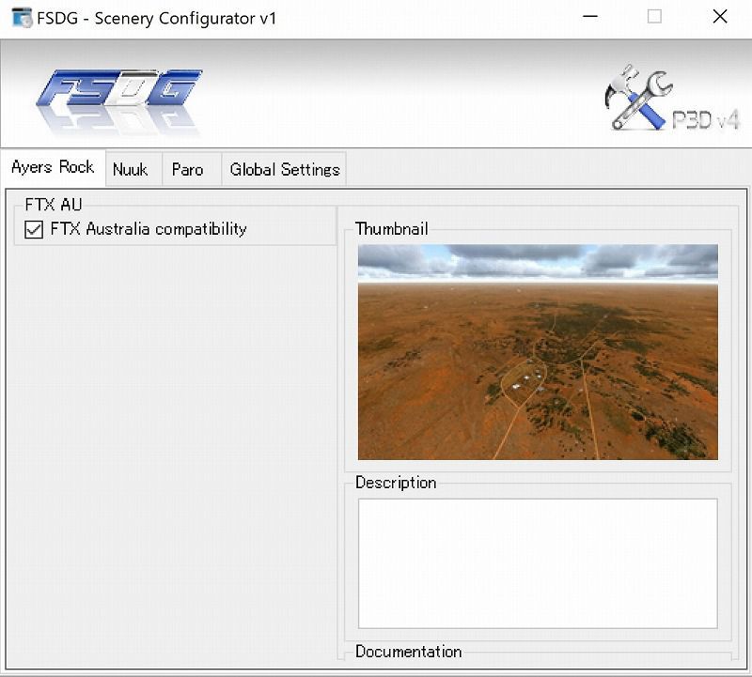Click the FTX AU group heading
This screenshot has height=677, width=752.
tap(54, 205)
